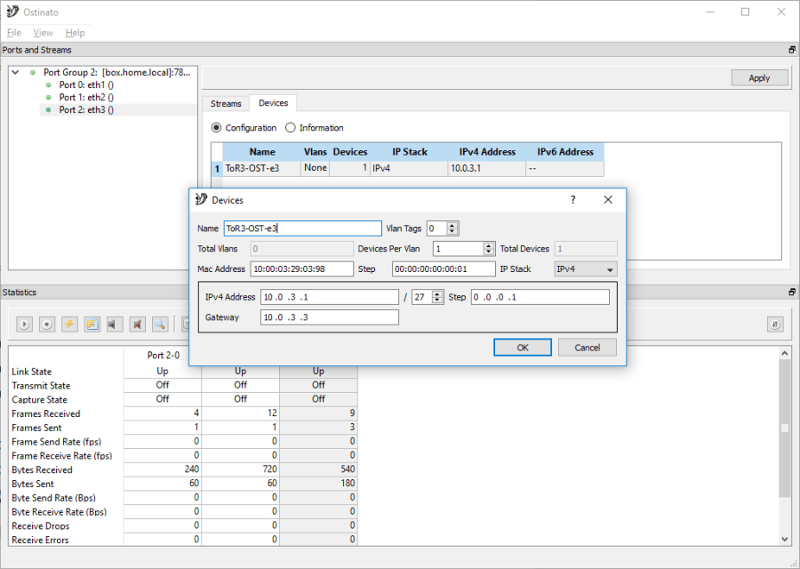Image resolution: width=800 pixels, height=569 pixels.
Task: View capture buffer magnifier icon
Action: click(160, 324)
